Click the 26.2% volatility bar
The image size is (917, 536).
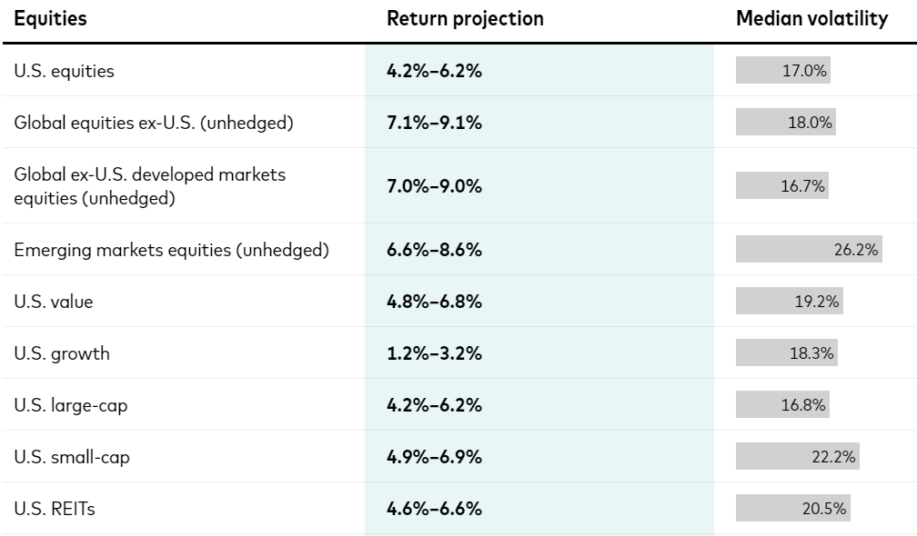tap(810, 250)
